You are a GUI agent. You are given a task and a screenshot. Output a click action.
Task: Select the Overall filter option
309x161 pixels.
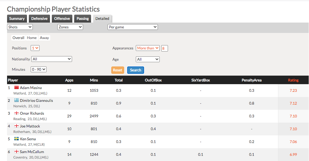[18, 38]
